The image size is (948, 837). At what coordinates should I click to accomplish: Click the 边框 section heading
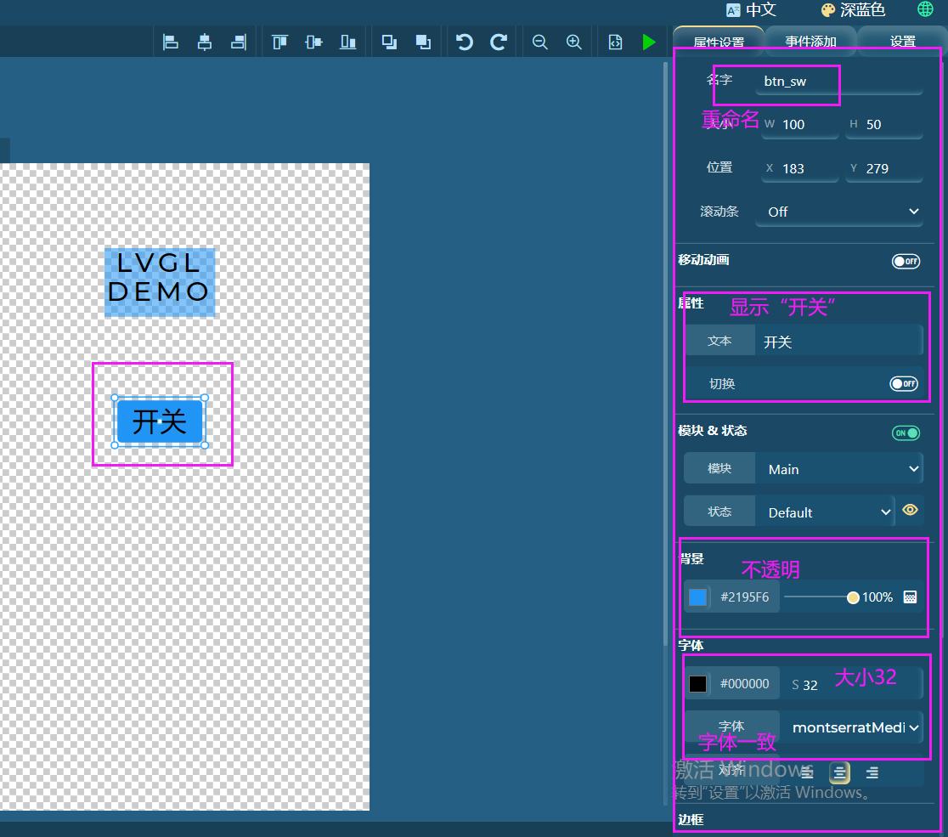[691, 819]
